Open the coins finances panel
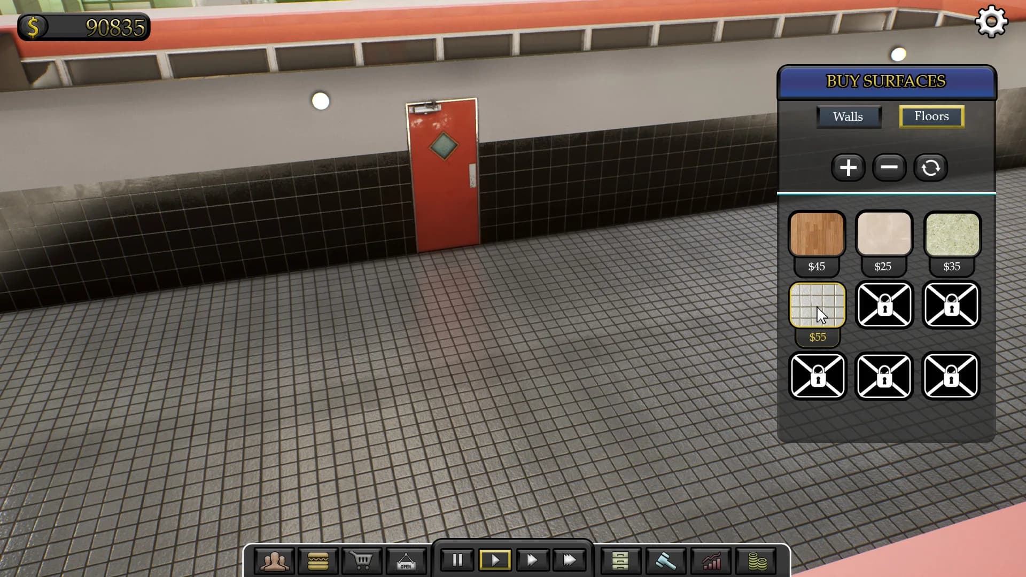 point(756,560)
